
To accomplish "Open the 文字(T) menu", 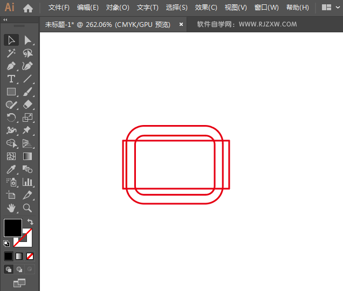I will click(147, 8).
